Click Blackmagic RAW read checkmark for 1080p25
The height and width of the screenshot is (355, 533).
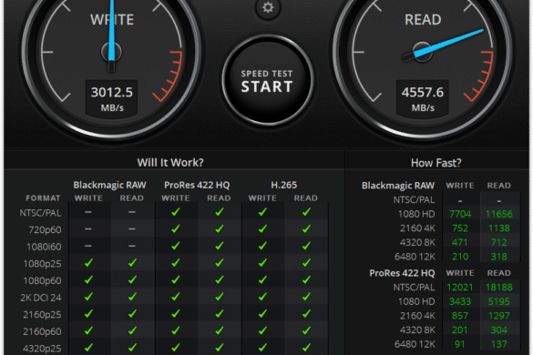click(132, 262)
